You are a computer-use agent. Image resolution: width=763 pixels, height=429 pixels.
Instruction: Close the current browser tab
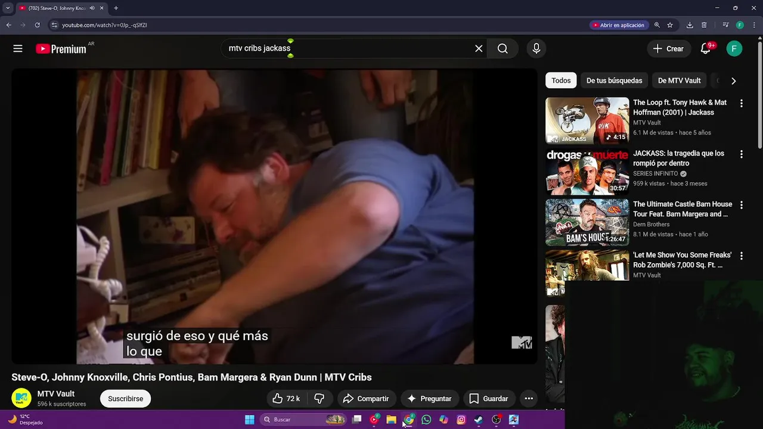[x=103, y=8]
